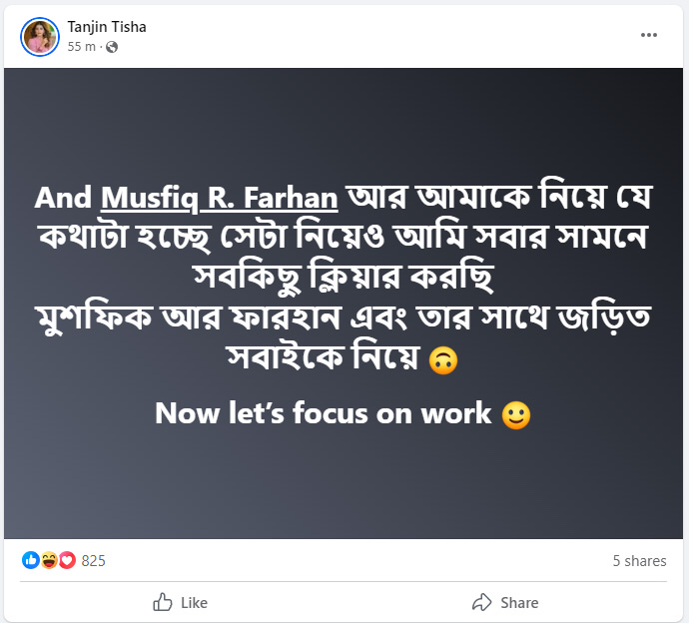View the 825 reactions count
The height and width of the screenshot is (623, 689).
coord(94,561)
